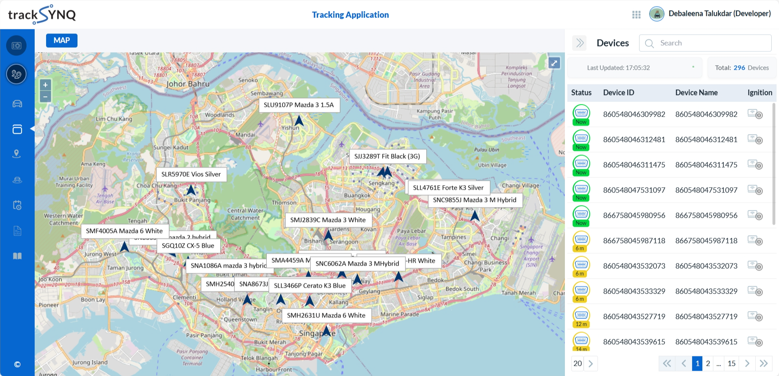The image size is (779, 376).
Task: Open the apps grid launcher icon
Action: [636, 15]
